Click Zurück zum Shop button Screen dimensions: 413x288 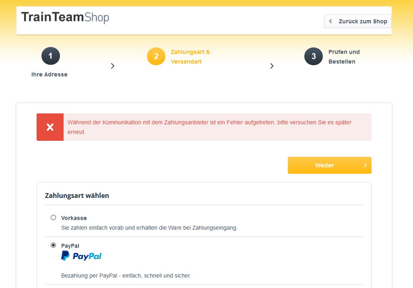[x=358, y=21]
